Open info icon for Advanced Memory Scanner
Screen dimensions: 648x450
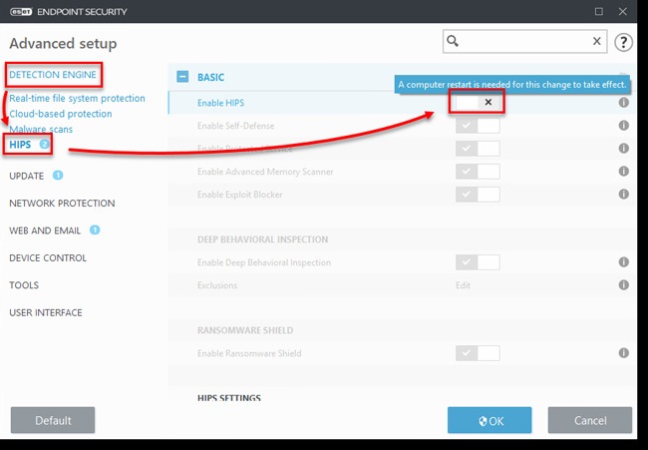click(x=624, y=171)
